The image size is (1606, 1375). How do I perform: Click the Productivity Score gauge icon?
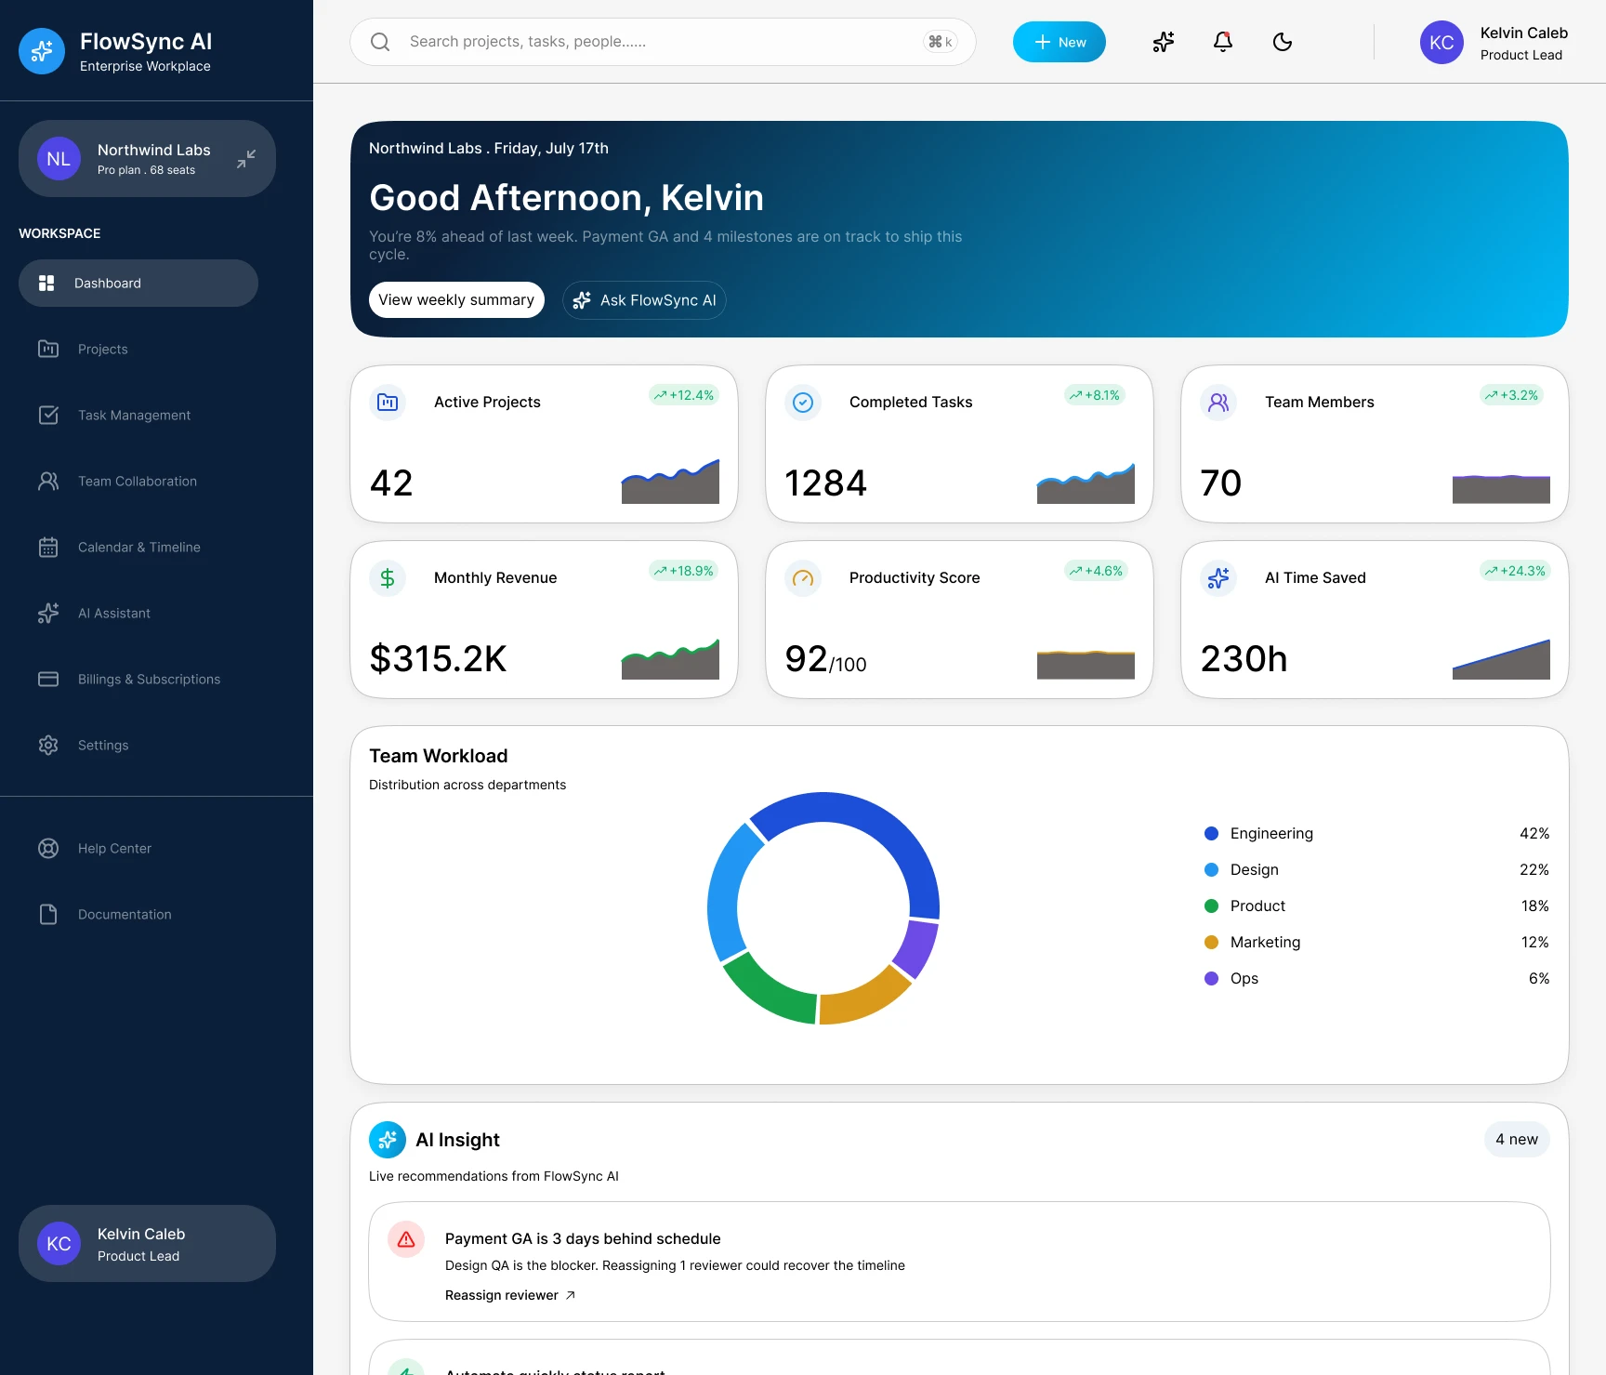803,578
